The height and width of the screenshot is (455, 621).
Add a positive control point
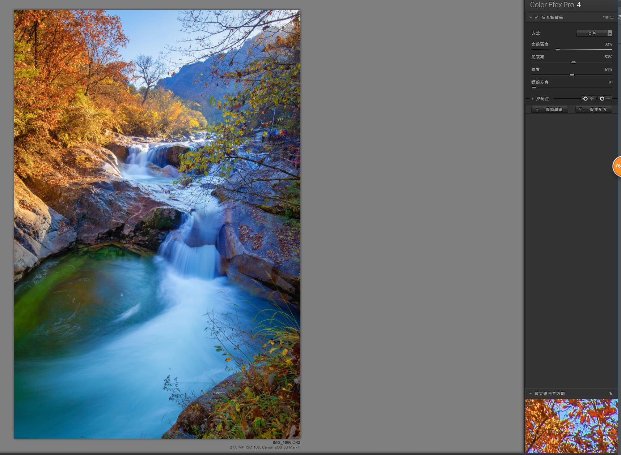coord(588,99)
